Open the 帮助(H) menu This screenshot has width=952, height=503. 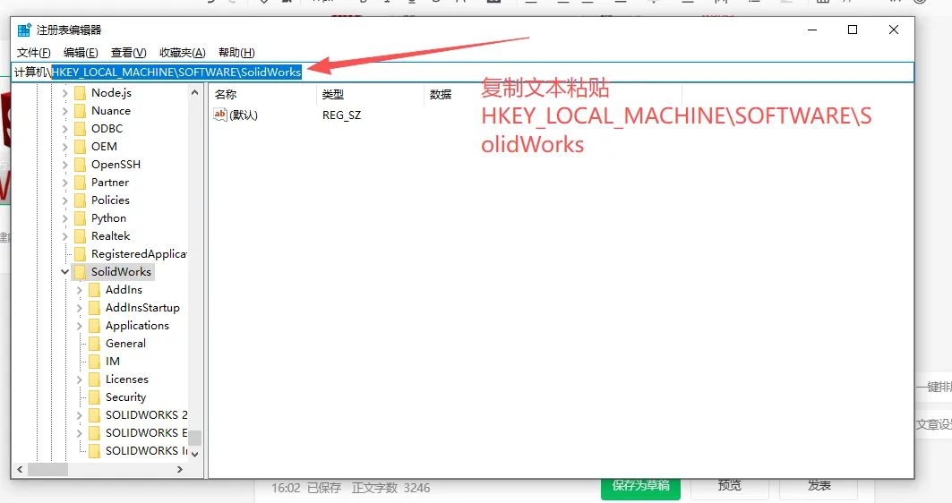pos(236,53)
